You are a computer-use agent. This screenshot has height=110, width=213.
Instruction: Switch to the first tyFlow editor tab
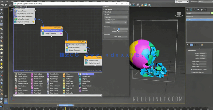pyautogui.click(x=18, y=7)
